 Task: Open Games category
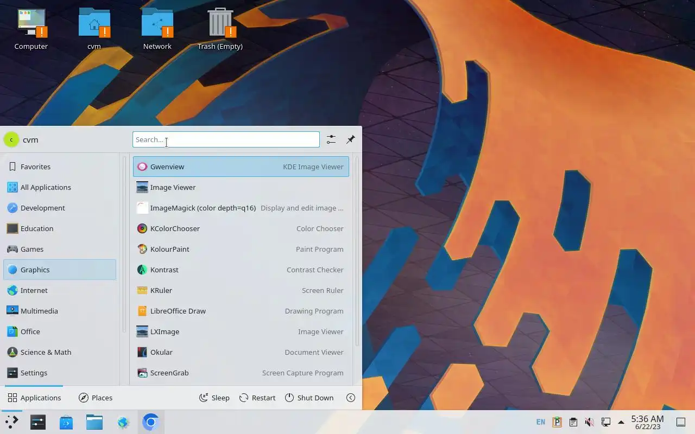[x=60, y=249]
